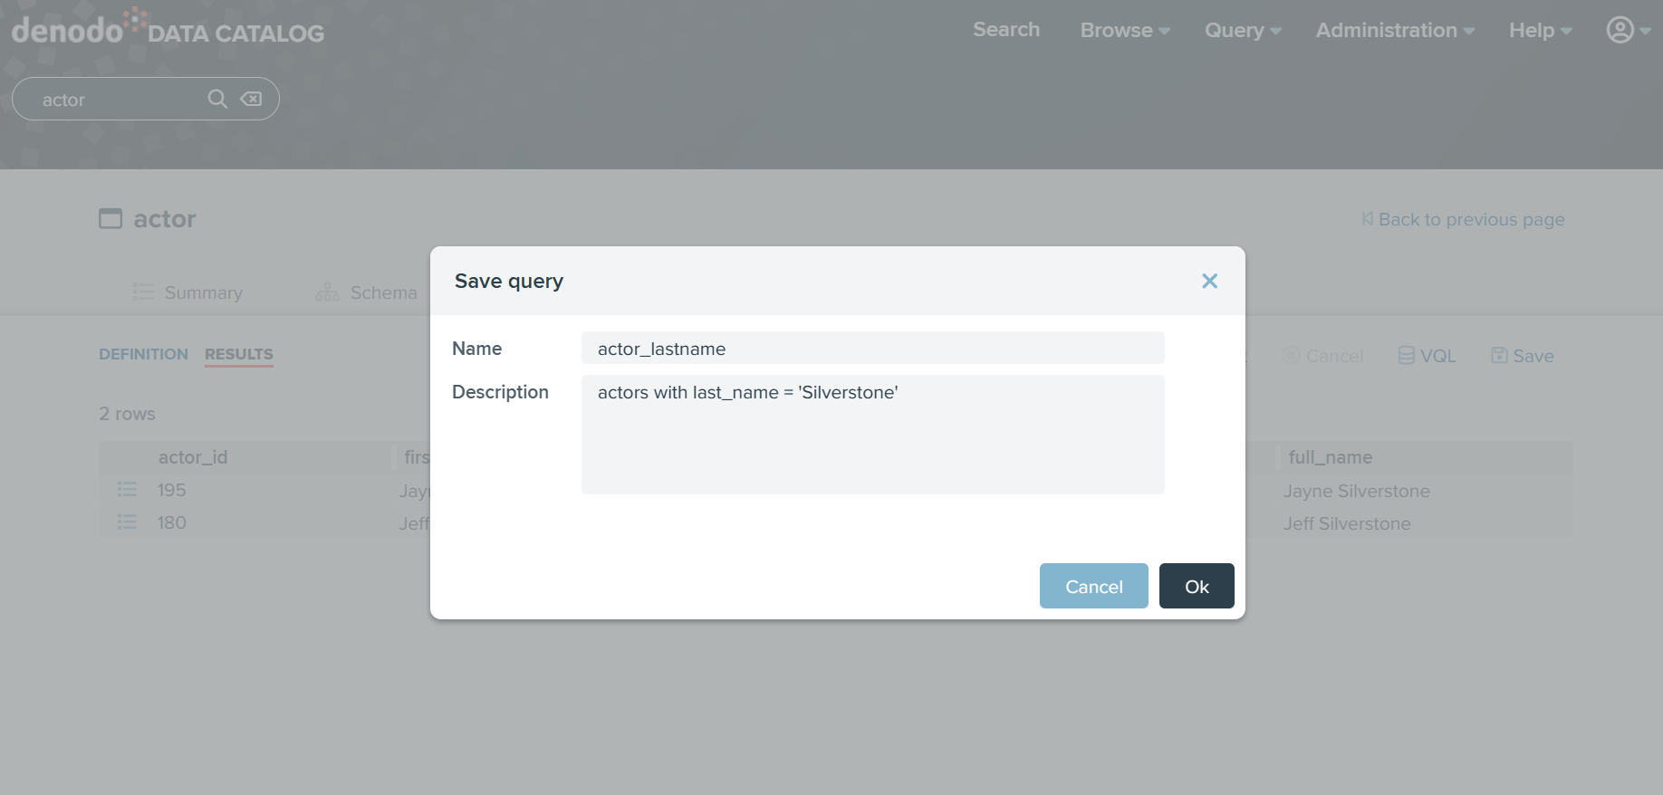Click the 'Description' field label
Viewport: 1663px width, 795px height.
(x=500, y=392)
